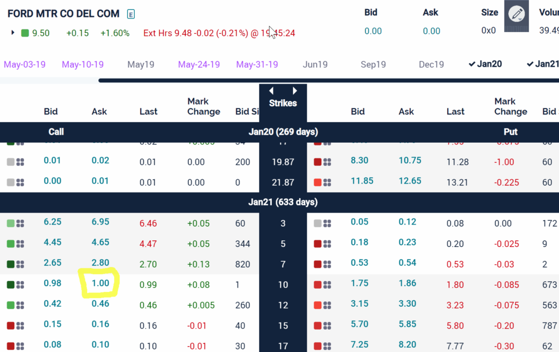Click the highlighted 1.00 ask price
This screenshot has width=559, height=352.
(x=100, y=283)
